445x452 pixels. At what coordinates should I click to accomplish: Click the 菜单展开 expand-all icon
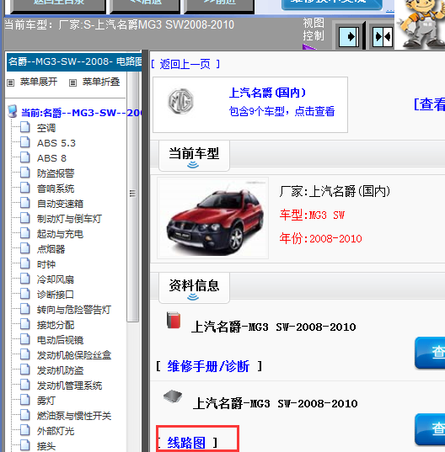coord(11,83)
